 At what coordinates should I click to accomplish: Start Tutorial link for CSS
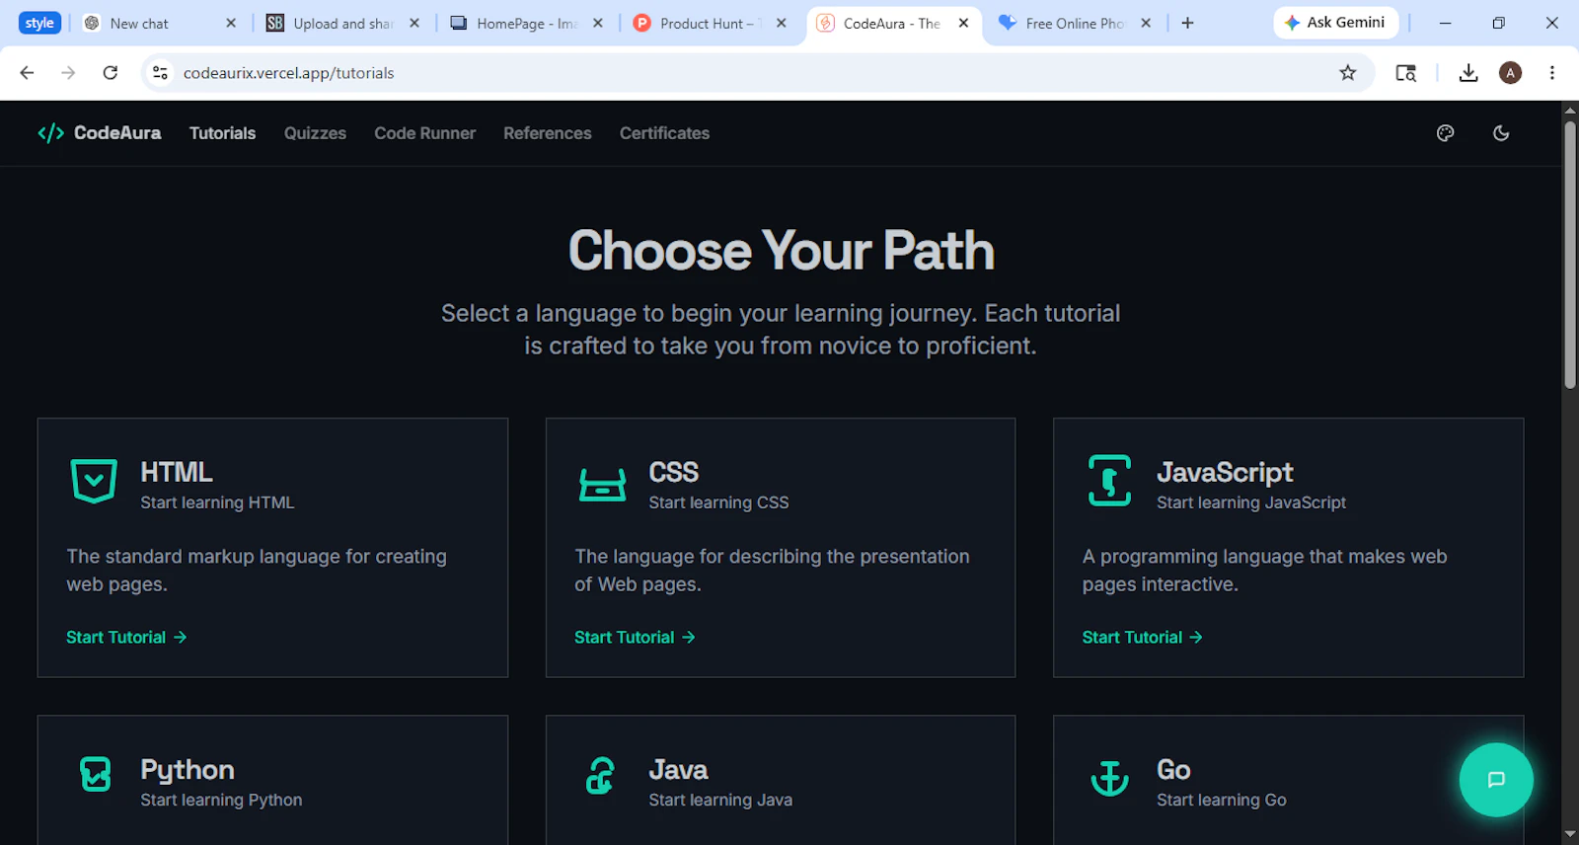(635, 638)
